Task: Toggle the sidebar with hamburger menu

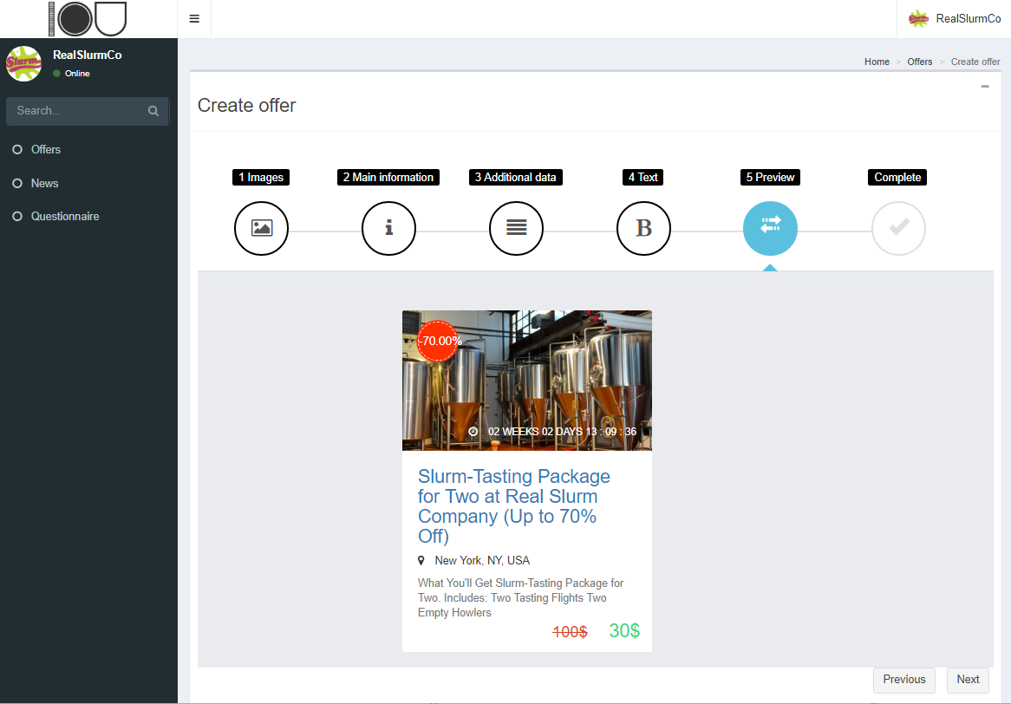Action: (x=194, y=19)
